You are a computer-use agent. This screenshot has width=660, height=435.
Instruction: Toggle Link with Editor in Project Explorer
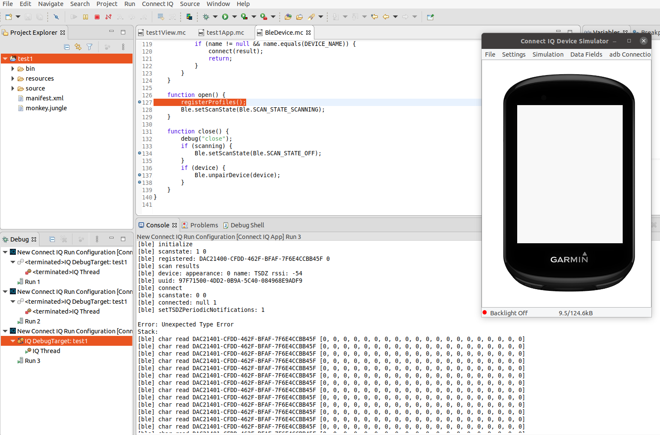78,47
